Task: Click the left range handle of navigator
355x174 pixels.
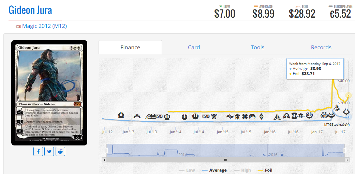Action: click(x=106, y=150)
